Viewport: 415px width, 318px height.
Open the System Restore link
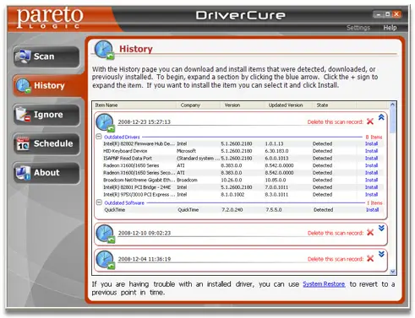coord(324,284)
